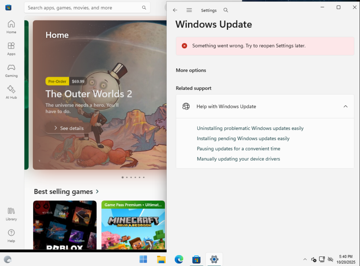Open File Explorer from taskbar
The image size is (360, 266).
[161, 259]
